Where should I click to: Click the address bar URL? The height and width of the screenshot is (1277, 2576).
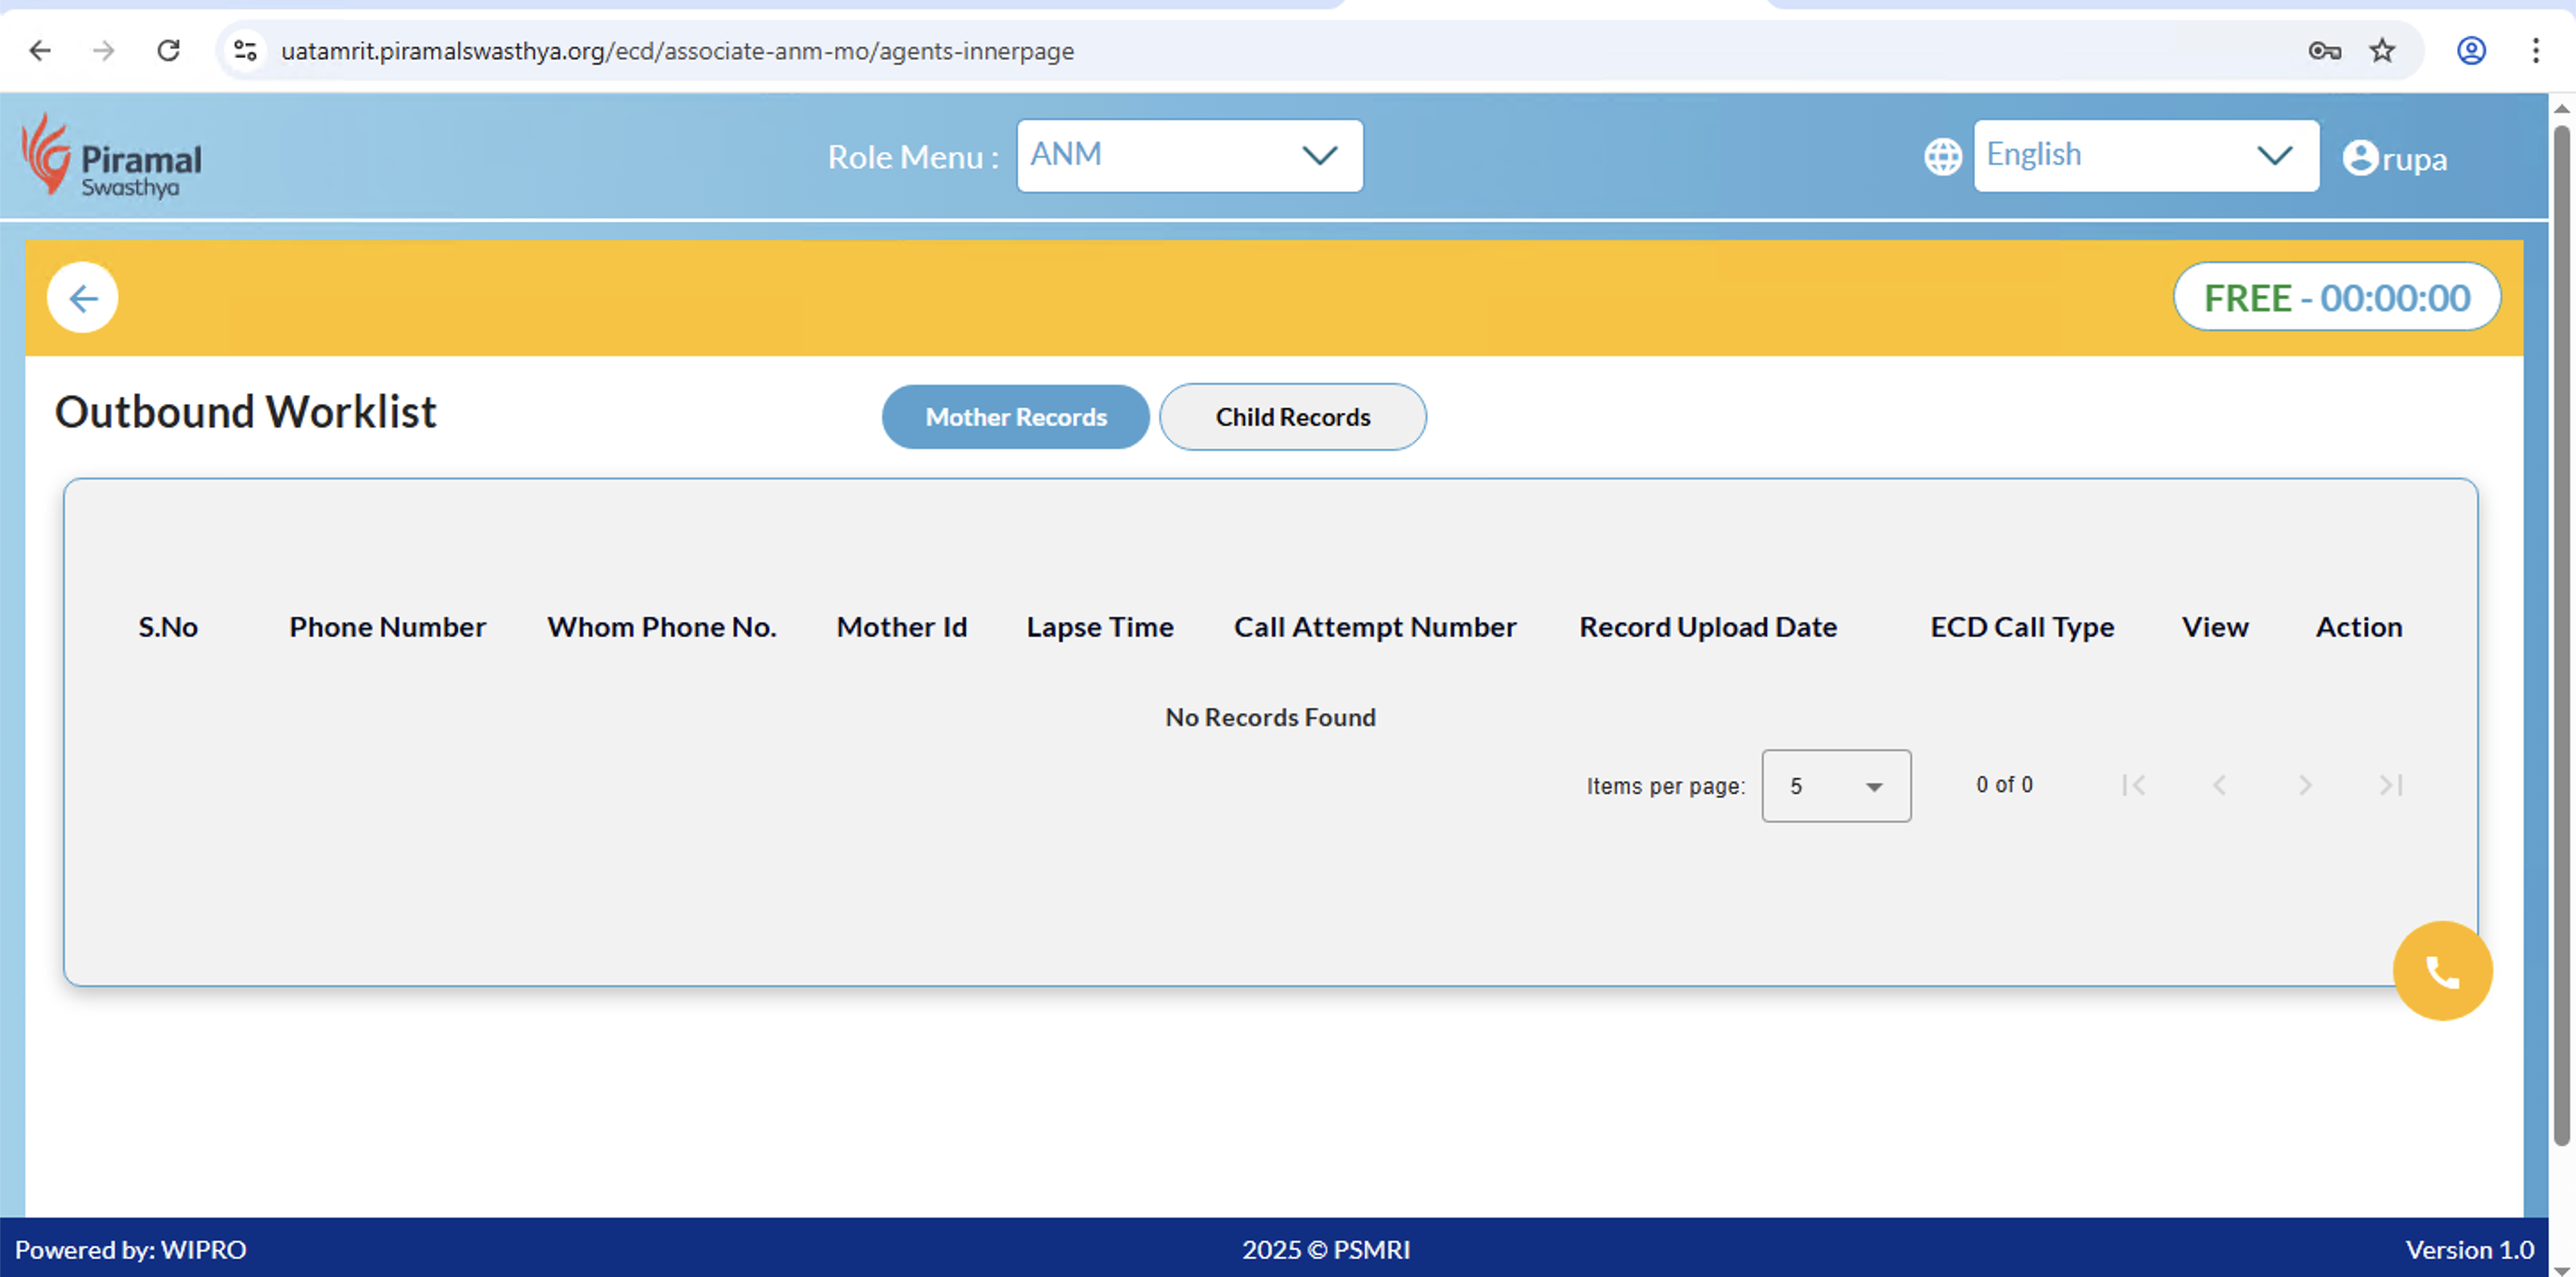point(678,51)
